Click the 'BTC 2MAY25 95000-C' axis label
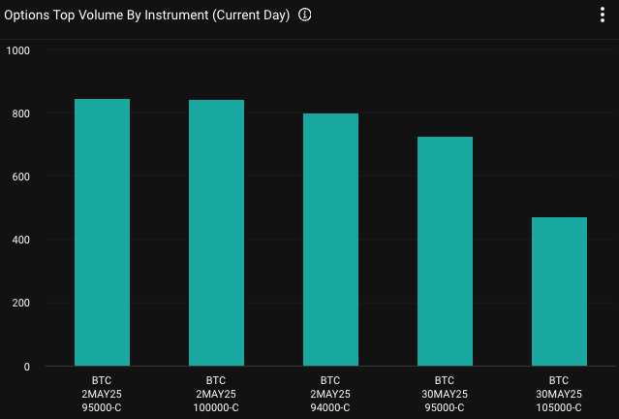 point(102,394)
